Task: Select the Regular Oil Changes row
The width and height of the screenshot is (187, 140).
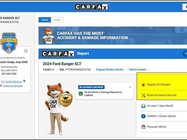Action: pos(164,85)
